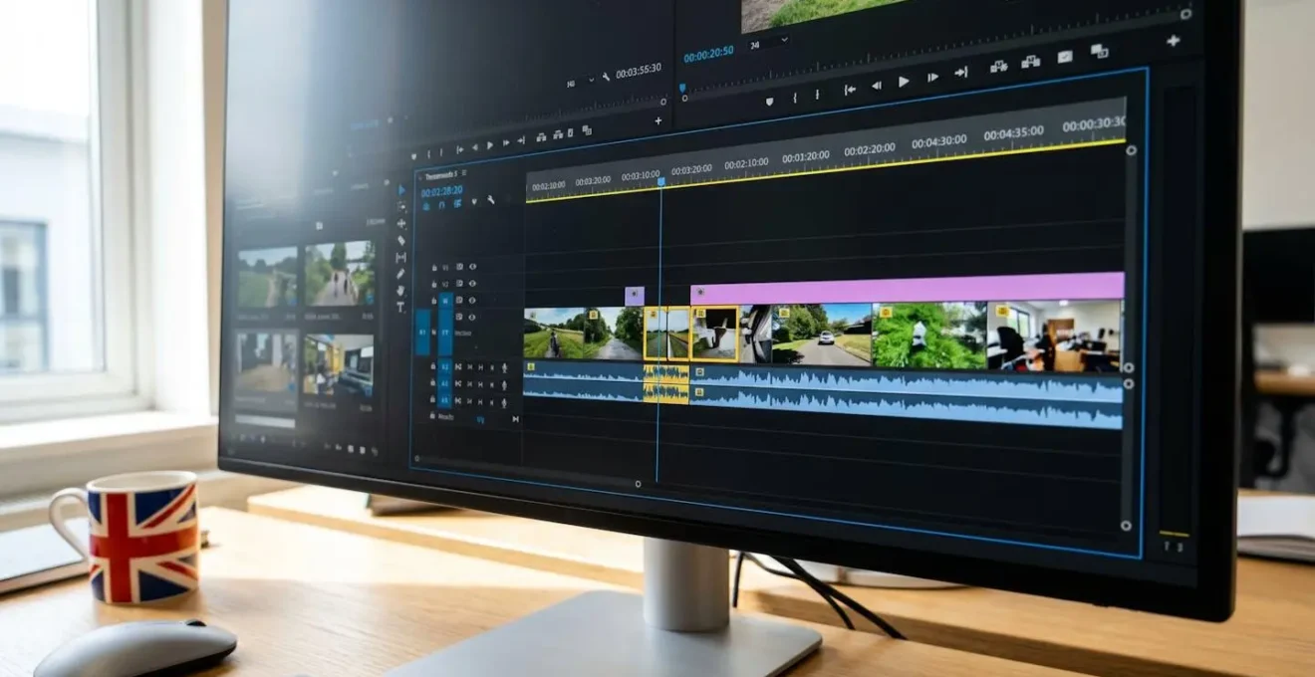1315x677 pixels.
Task: Open the Program monitor button editor plus
Action: coord(1174,41)
